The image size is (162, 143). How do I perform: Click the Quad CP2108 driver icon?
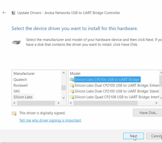pyautogui.click(x=72, y=97)
